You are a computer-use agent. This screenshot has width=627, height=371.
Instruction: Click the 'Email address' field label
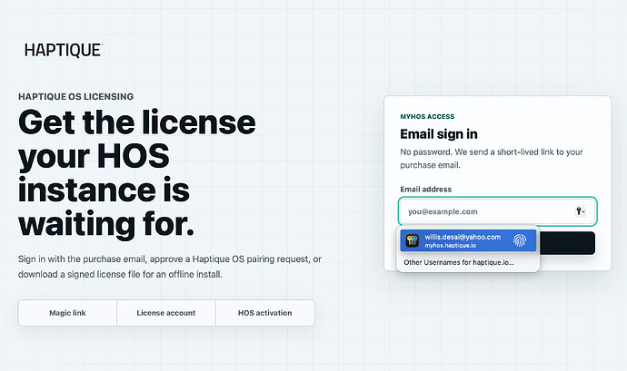[x=426, y=190]
